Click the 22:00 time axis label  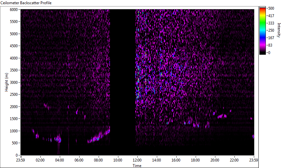[234, 160]
